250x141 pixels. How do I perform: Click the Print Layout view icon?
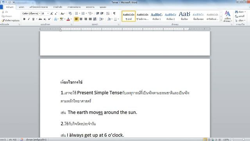tap(205, 139)
